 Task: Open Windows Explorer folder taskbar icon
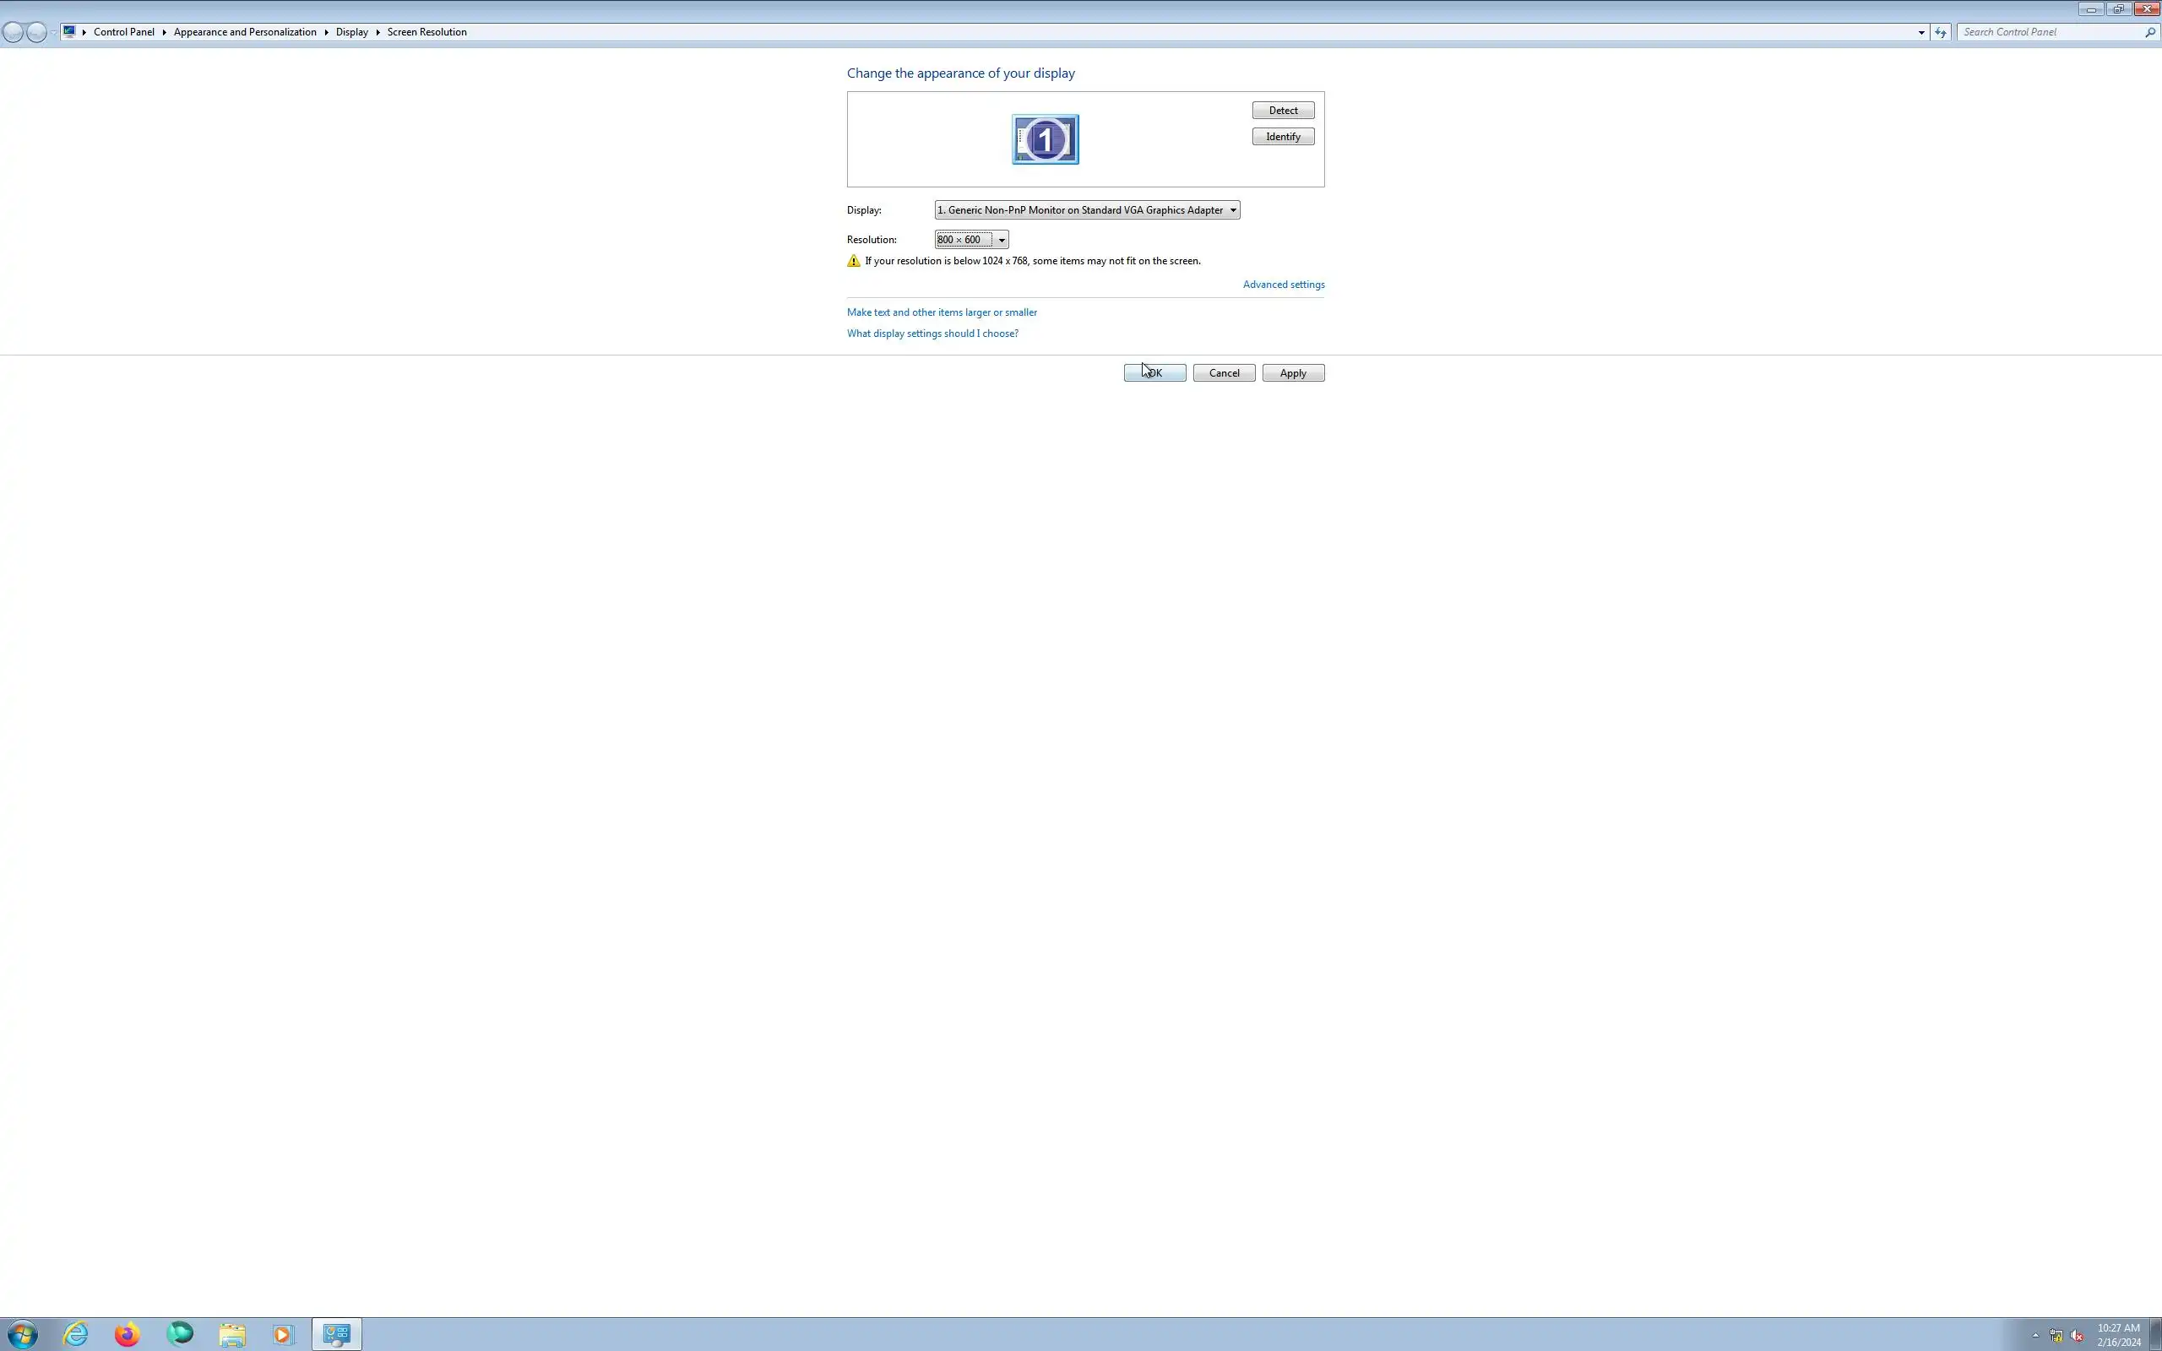232,1334
